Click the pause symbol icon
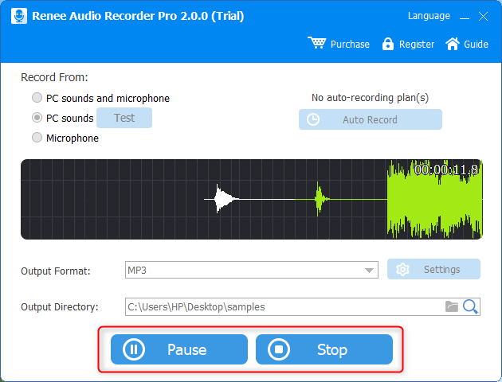 click(x=134, y=349)
